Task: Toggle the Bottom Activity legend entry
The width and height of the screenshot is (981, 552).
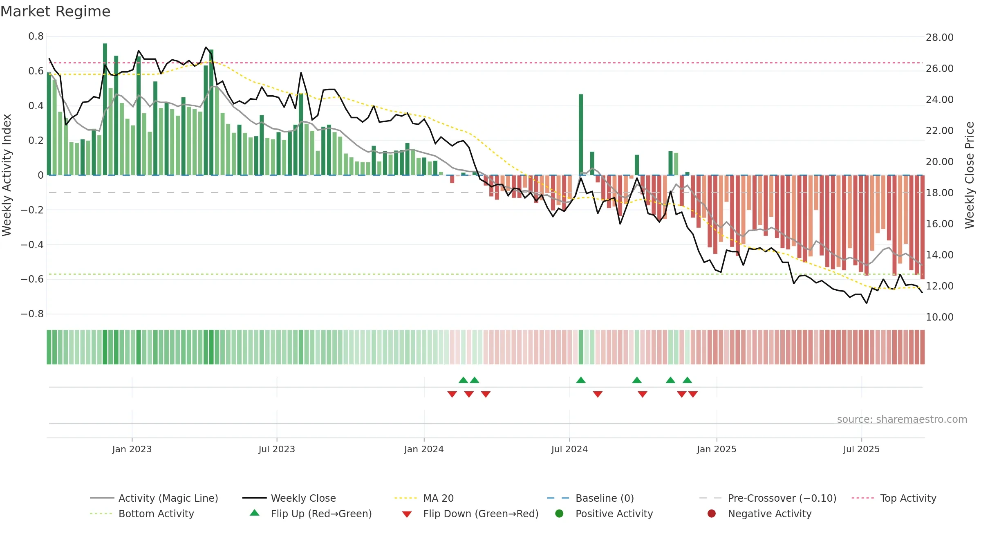Action: click(x=142, y=514)
